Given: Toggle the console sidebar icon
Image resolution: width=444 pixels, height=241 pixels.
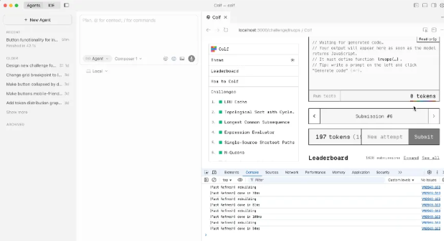Looking at the screenshot, I should 206,180.
